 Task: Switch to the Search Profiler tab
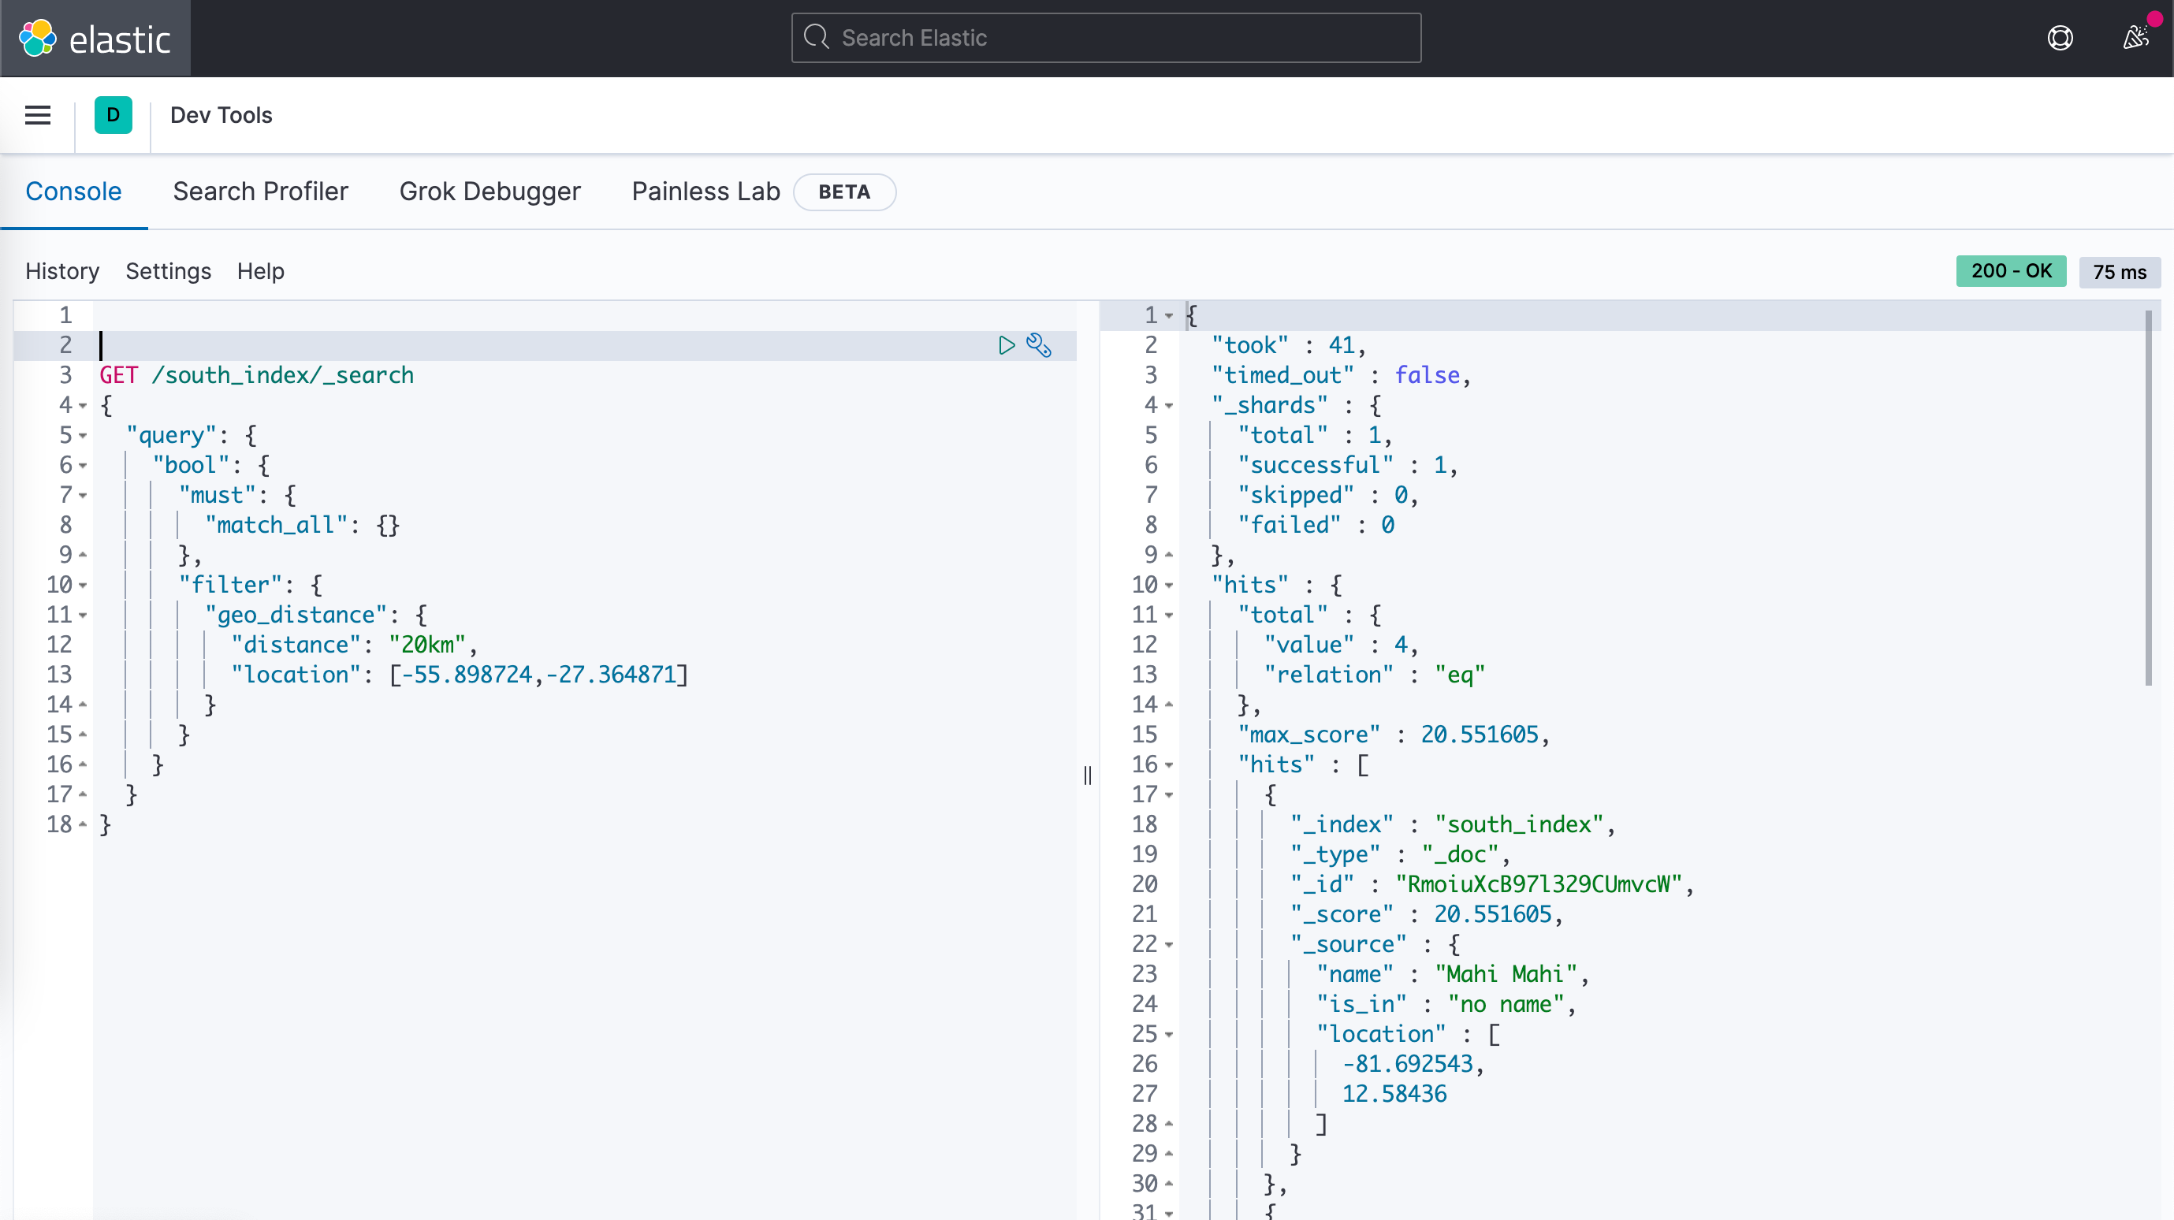tap(260, 192)
